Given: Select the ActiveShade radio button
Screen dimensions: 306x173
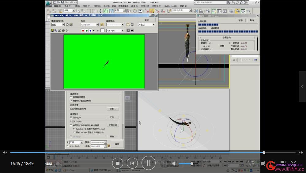Looking at the screenshot, I should point(68,146).
